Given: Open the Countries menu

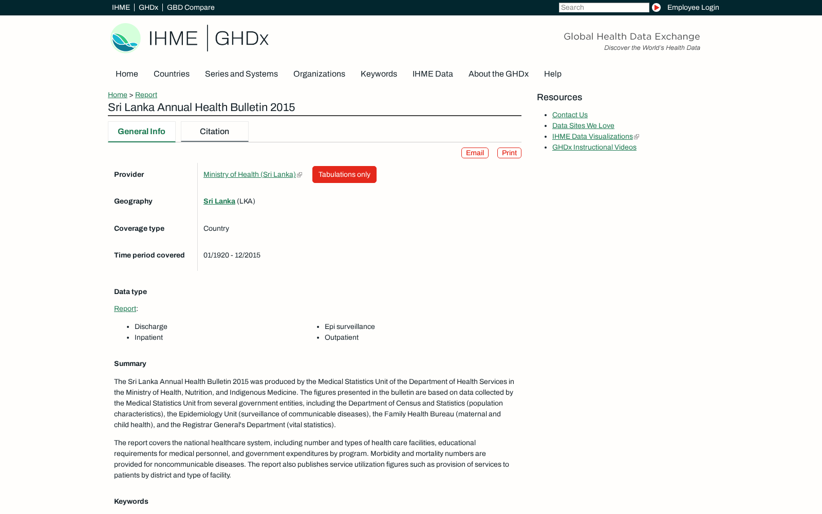Looking at the screenshot, I should click(x=172, y=74).
